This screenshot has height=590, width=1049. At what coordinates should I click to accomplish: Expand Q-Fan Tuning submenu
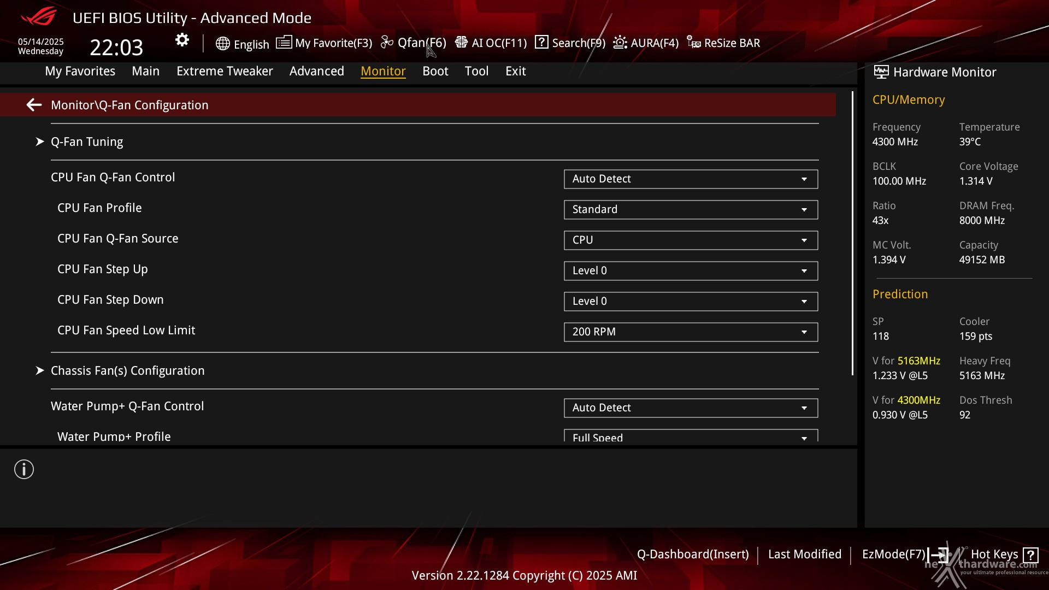point(87,142)
